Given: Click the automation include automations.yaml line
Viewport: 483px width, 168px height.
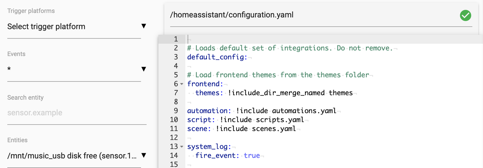Looking at the screenshot, I should point(262,111).
